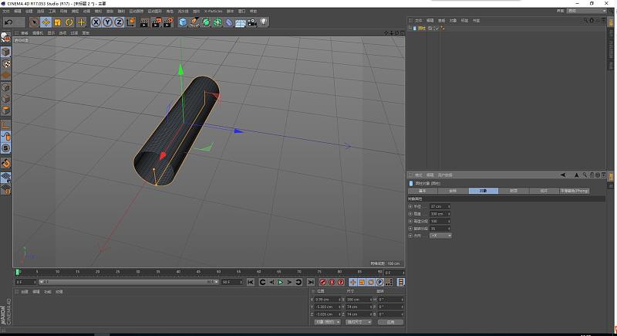The image size is (617, 336).
Task: Select the Move tool in toolbar
Action: pyautogui.click(x=46, y=22)
